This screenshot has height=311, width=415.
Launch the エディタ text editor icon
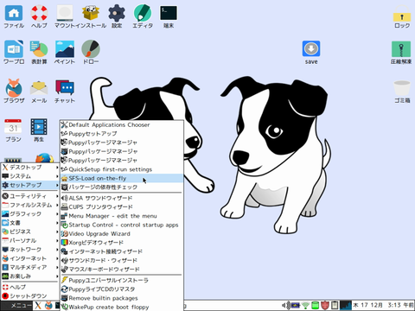(x=143, y=14)
